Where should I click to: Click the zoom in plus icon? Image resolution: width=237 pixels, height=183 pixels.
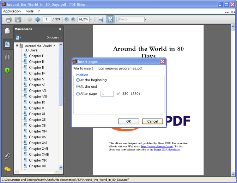73,19
